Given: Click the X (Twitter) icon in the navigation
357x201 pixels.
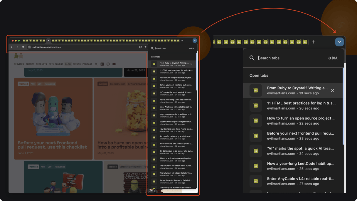Looking at the screenshot, I should pyautogui.click(x=96, y=64).
